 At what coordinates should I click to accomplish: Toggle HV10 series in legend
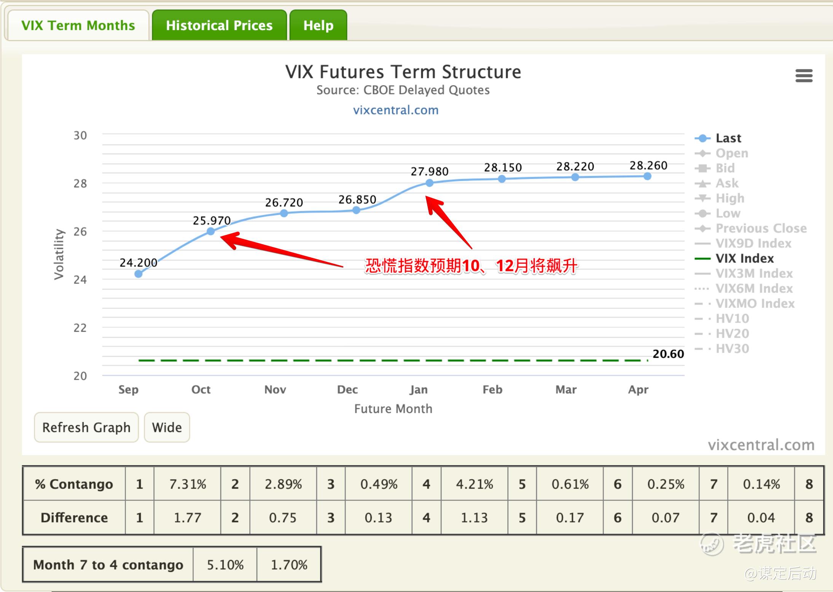pos(722,318)
